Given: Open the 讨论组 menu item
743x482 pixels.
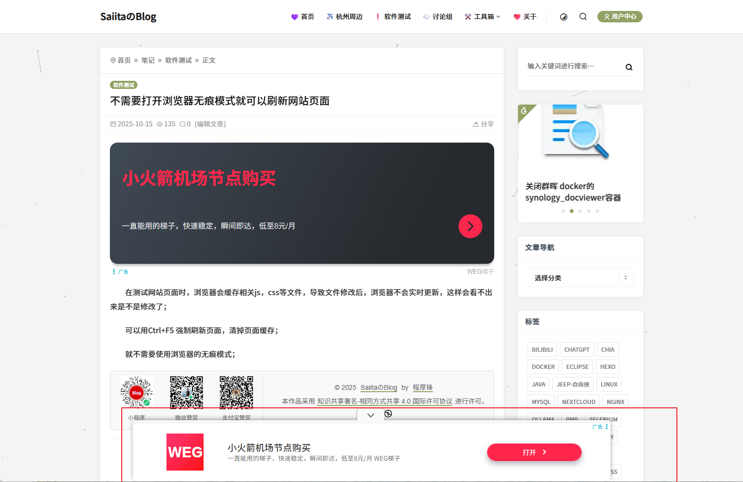Looking at the screenshot, I should point(437,16).
